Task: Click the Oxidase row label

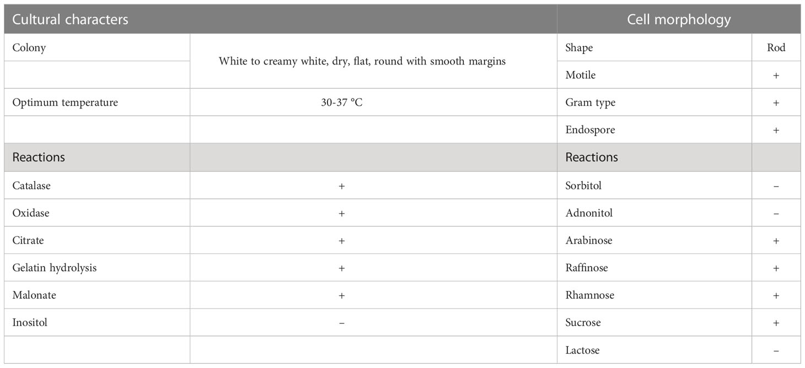Action: point(31,213)
